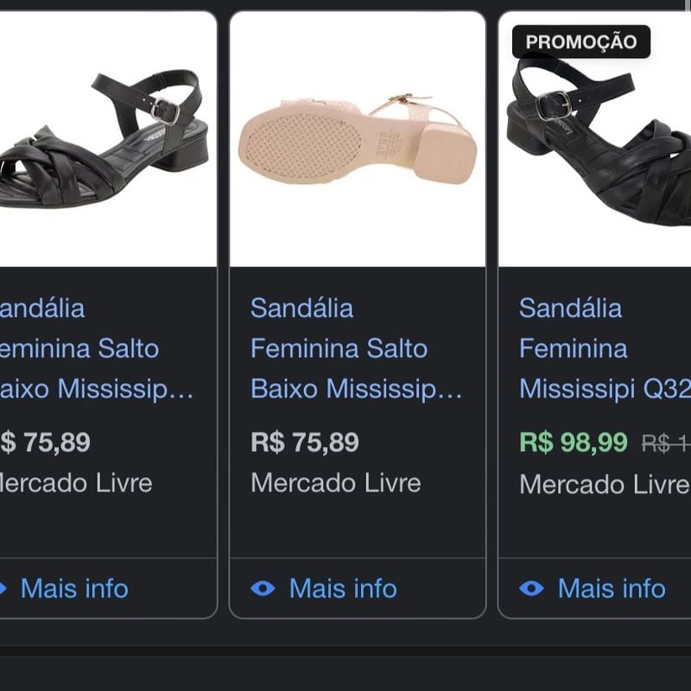Click the eye icon in right card

coord(531,588)
